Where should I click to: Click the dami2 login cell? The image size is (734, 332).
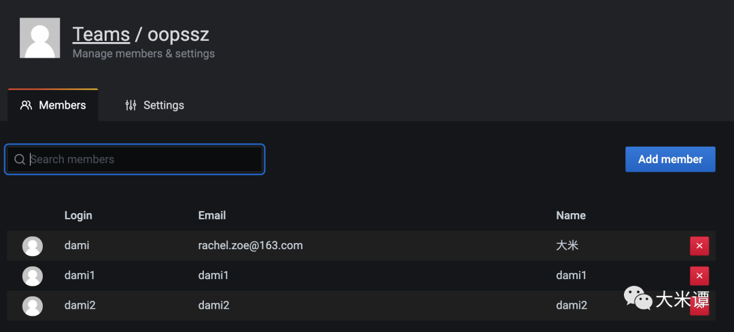coord(80,306)
